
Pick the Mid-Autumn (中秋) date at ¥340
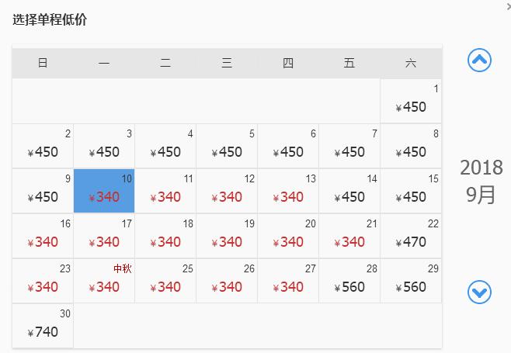pyautogui.click(x=104, y=281)
